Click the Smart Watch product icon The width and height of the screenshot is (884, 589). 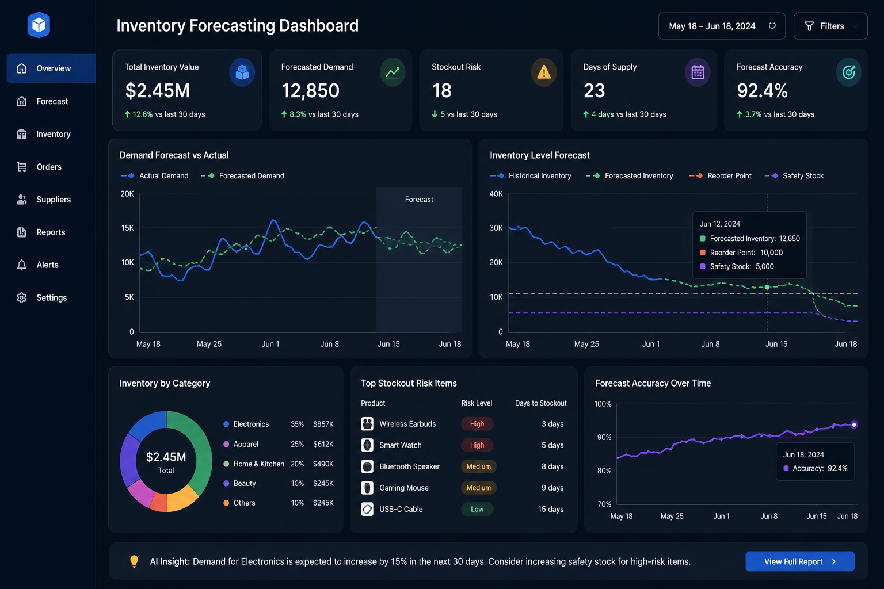tap(367, 445)
